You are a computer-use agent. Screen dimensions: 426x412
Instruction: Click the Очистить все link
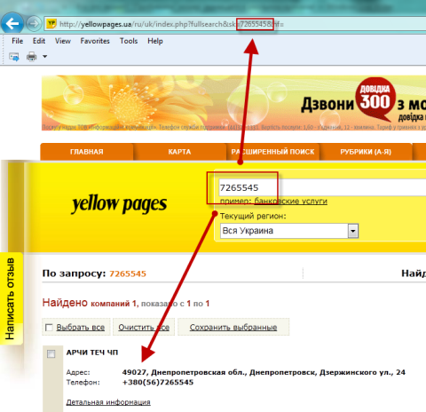[144, 328]
